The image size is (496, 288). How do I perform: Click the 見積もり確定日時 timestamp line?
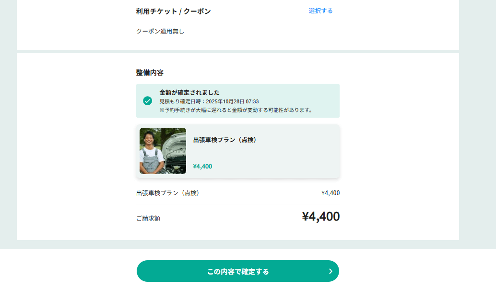pyautogui.click(x=209, y=101)
